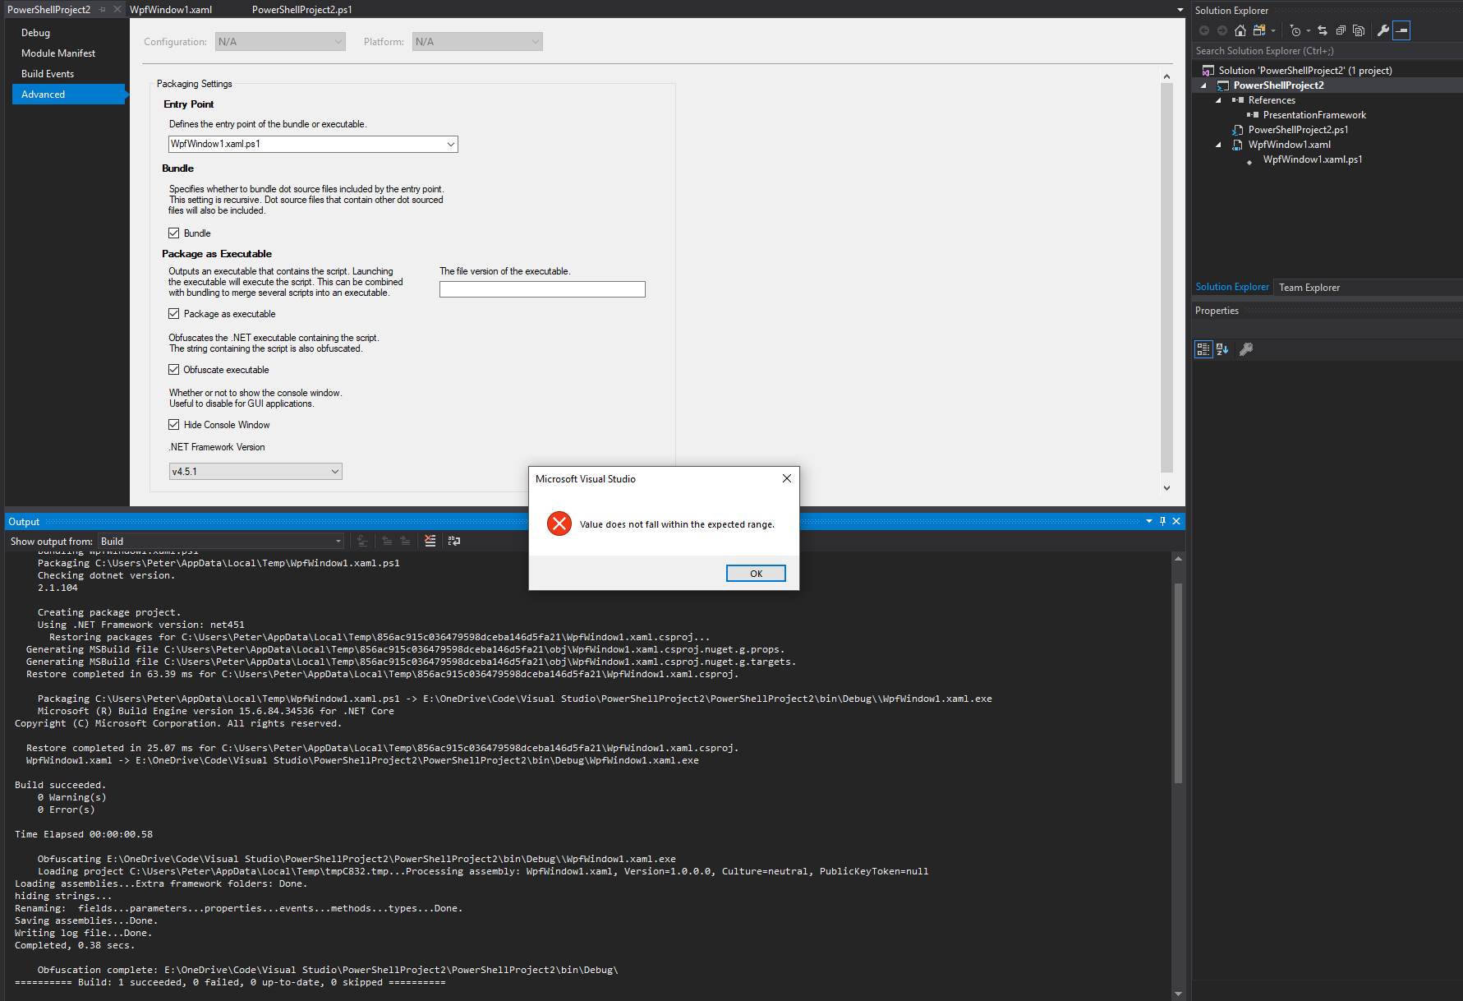Select Build Events in the left settings list

pyautogui.click(x=48, y=73)
